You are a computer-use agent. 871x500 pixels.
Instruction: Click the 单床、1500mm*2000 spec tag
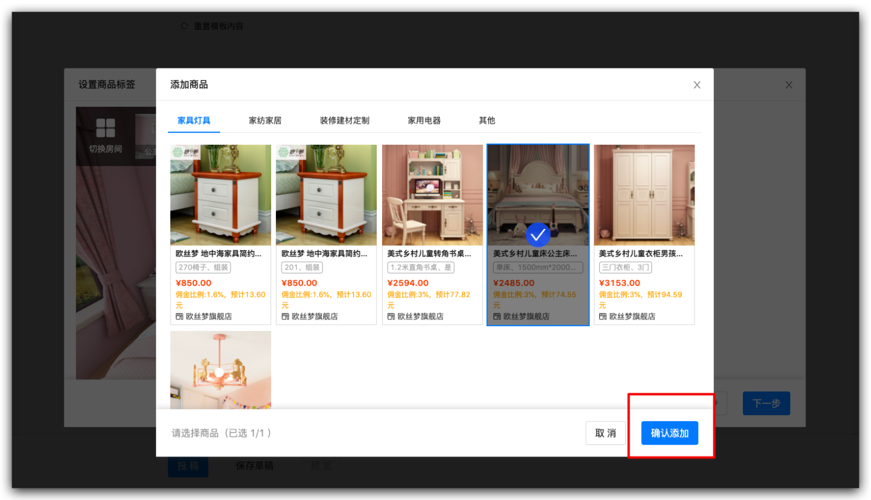point(538,267)
